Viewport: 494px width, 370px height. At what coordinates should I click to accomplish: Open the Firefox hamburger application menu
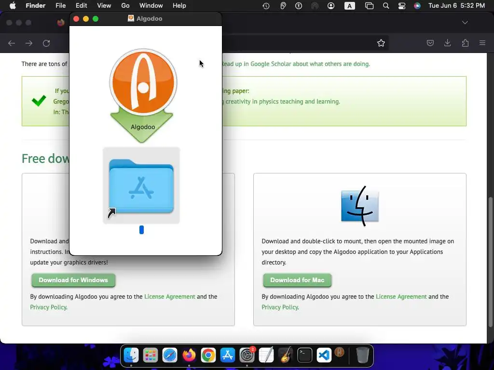point(482,43)
